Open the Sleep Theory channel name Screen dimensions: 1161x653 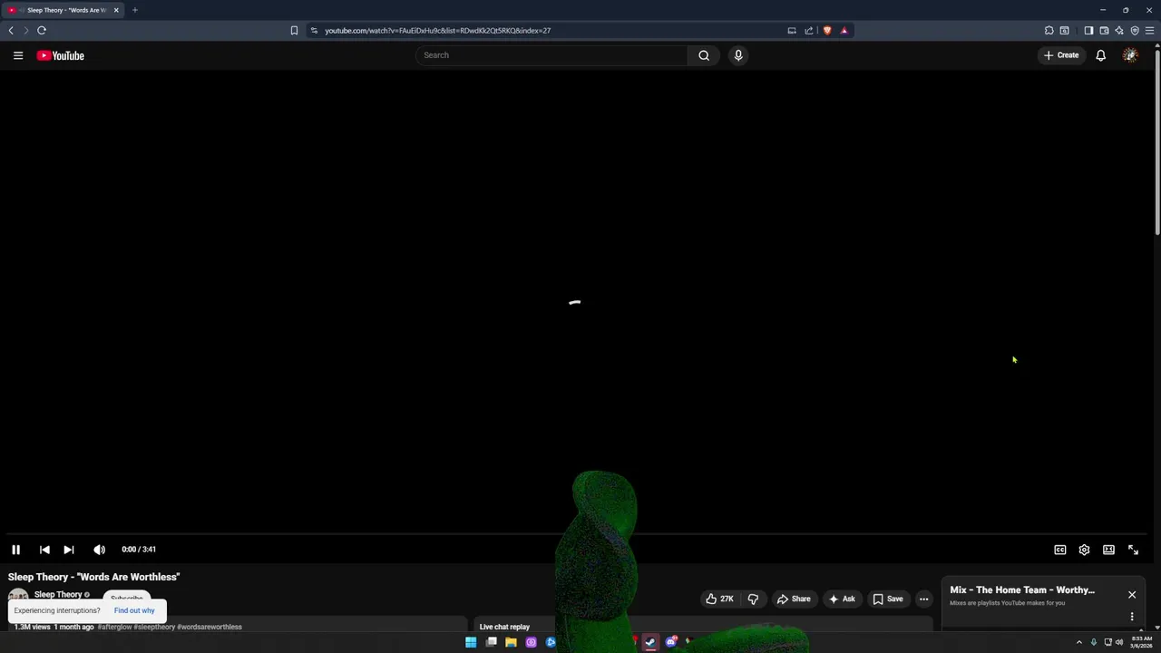pos(58,595)
